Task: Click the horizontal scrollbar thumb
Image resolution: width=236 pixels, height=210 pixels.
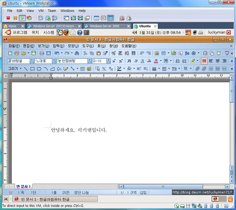Action: (163, 186)
